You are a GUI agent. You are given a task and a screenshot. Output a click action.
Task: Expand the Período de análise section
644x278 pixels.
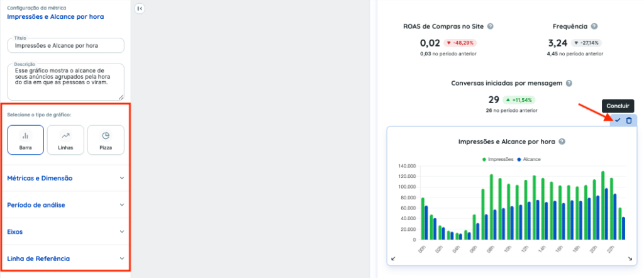click(x=65, y=205)
